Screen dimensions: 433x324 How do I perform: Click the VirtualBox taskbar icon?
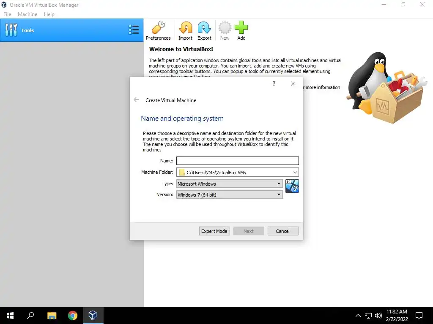click(93, 316)
